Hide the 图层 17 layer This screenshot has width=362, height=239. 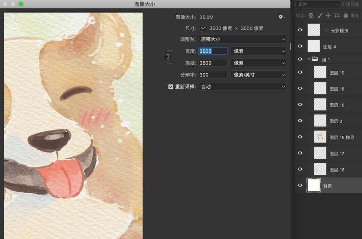pos(300,153)
